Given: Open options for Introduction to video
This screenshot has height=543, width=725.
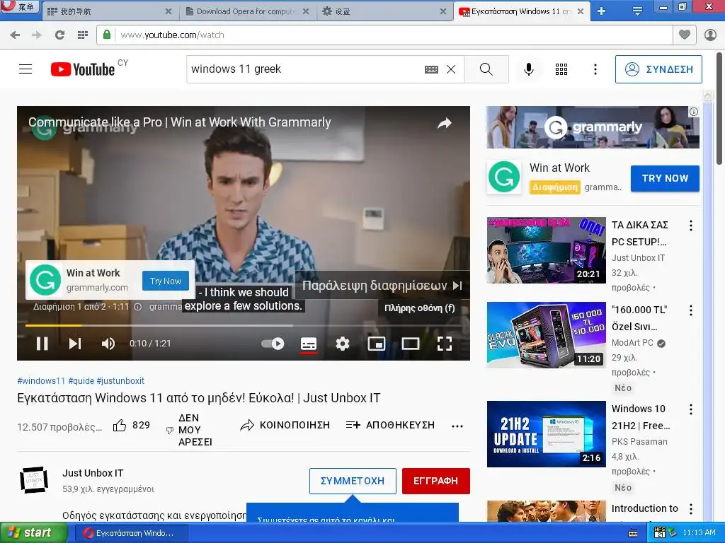Looking at the screenshot, I should click(x=691, y=509).
